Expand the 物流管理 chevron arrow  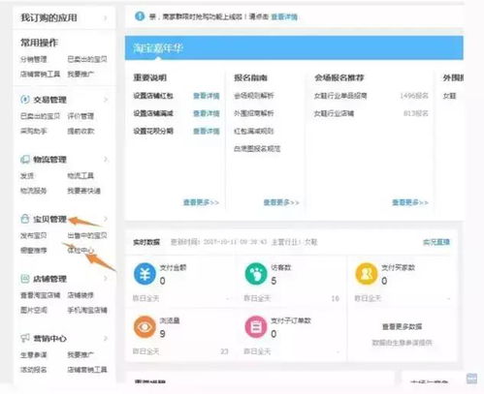point(106,160)
